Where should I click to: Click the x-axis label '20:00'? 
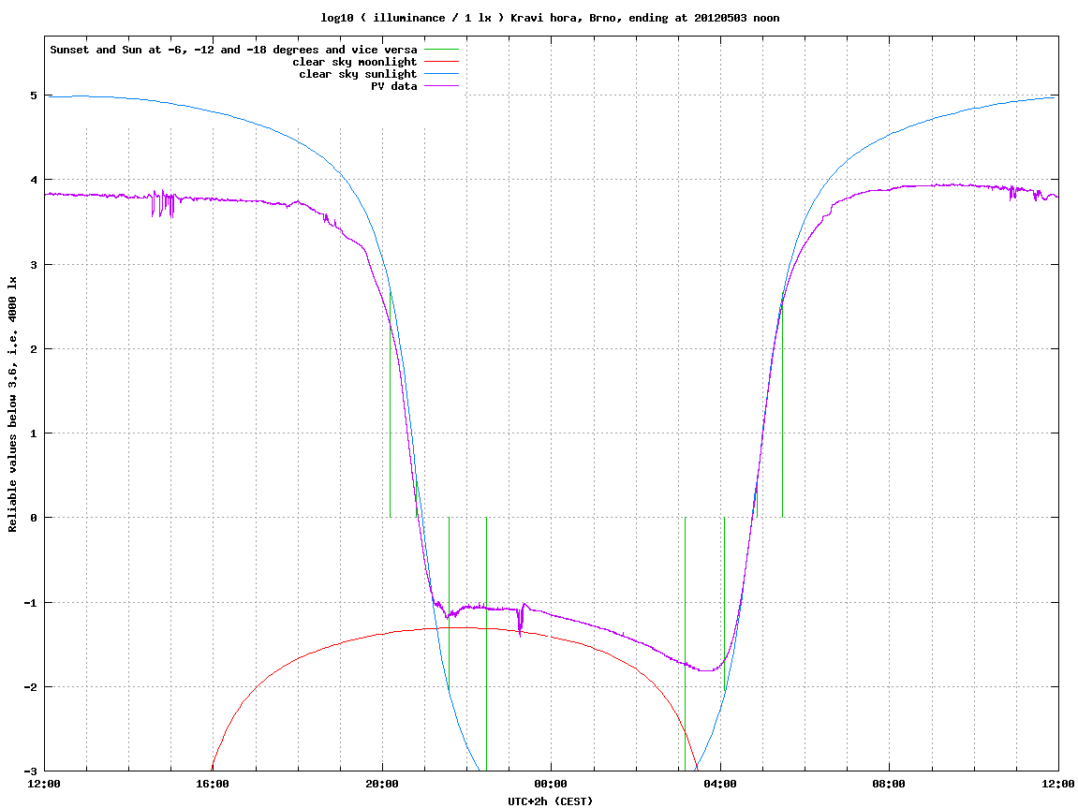[382, 784]
